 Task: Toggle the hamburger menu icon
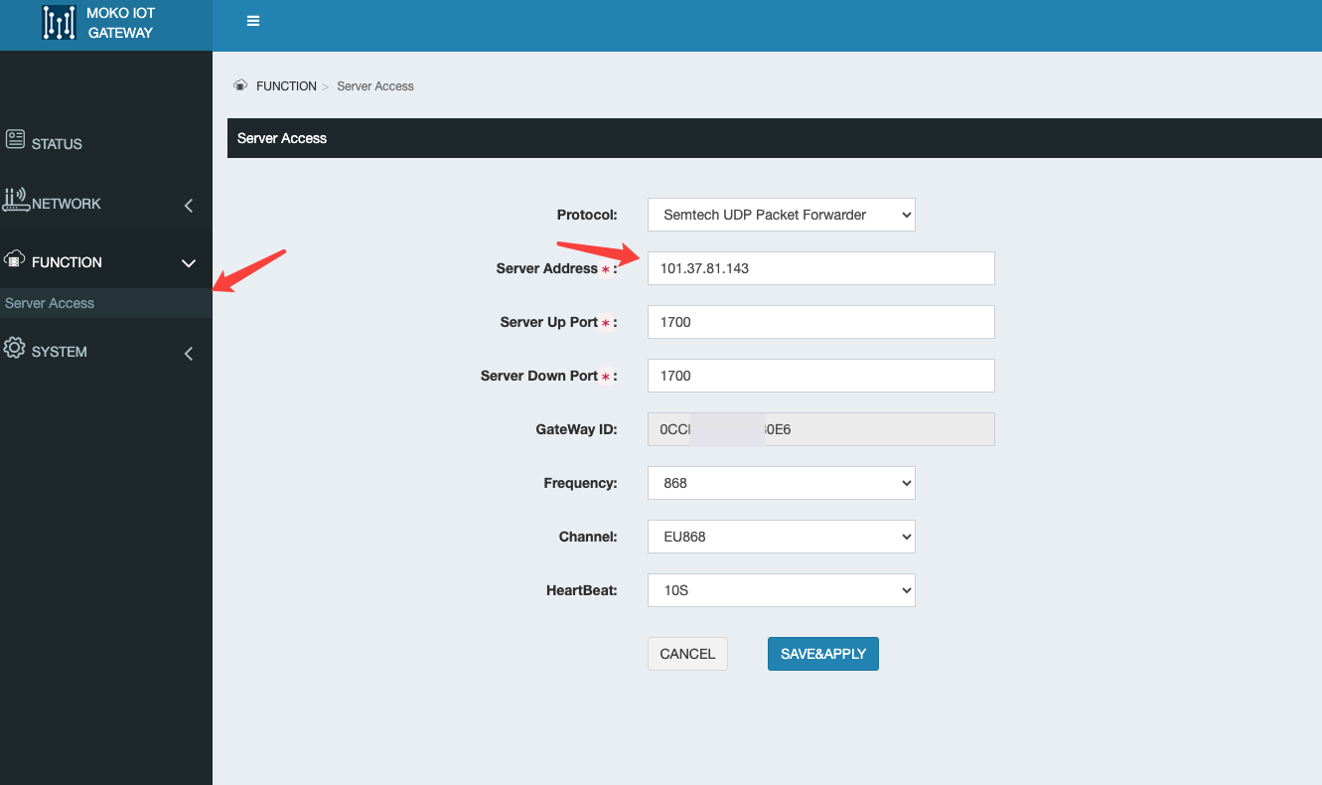[253, 21]
